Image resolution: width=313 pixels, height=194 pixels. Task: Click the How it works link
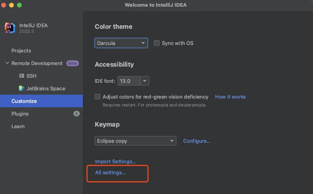tap(230, 97)
